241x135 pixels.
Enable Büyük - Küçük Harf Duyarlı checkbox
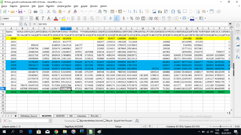point(105,120)
